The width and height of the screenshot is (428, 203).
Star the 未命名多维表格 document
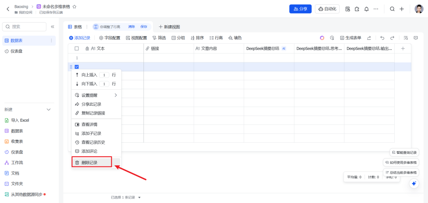click(74, 7)
